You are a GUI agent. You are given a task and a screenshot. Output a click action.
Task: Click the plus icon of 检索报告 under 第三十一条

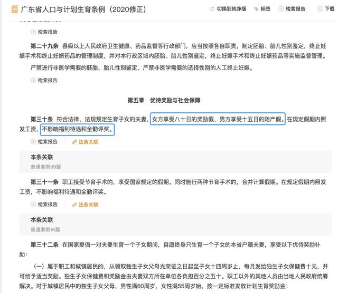click(x=33, y=204)
